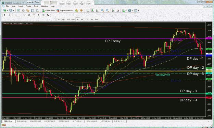Zoom out on the chart
This screenshot has width=214, height=128.
click(x=108, y=11)
